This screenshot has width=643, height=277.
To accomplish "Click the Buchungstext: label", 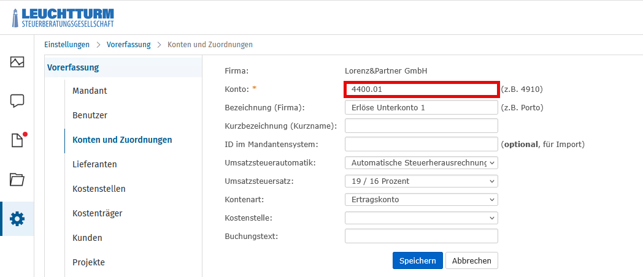I will 252,237.
